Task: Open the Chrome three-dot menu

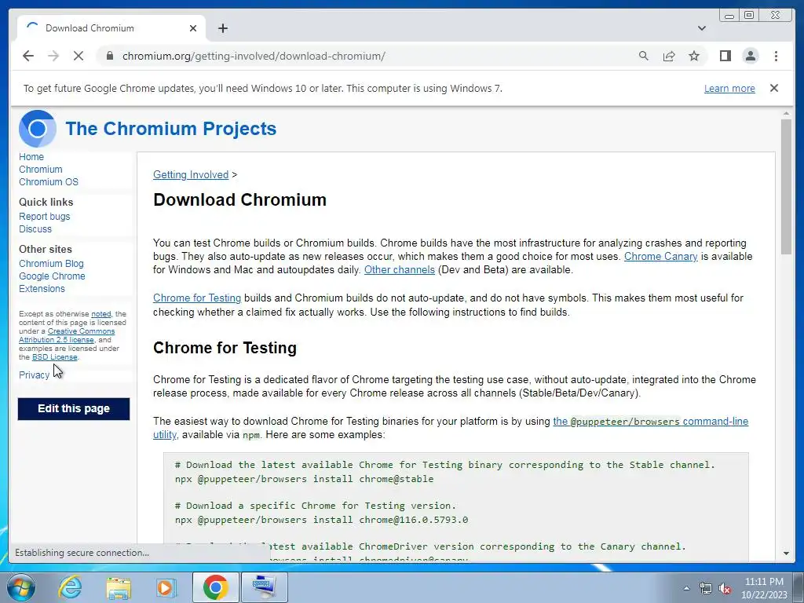Action: (x=776, y=56)
